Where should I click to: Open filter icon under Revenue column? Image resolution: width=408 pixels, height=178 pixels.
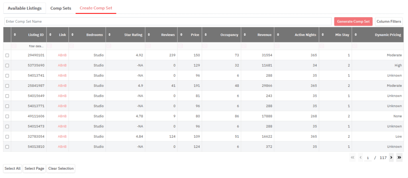pos(244,46)
